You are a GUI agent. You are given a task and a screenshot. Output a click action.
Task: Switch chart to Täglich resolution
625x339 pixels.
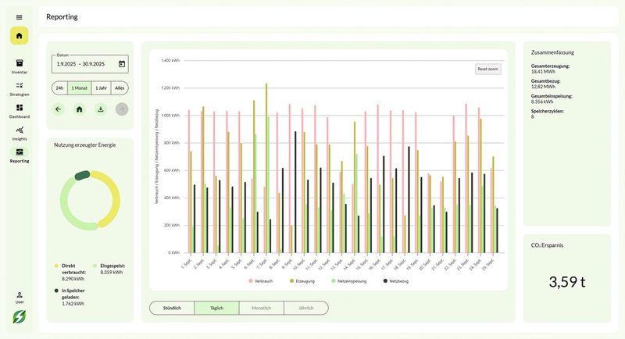click(216, 308)
